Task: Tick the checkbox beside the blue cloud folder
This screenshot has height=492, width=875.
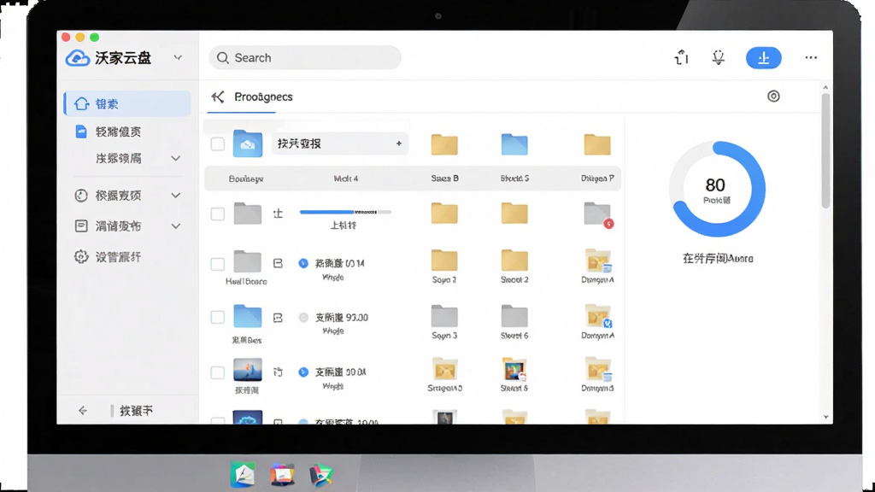Action: click(218, 143)
